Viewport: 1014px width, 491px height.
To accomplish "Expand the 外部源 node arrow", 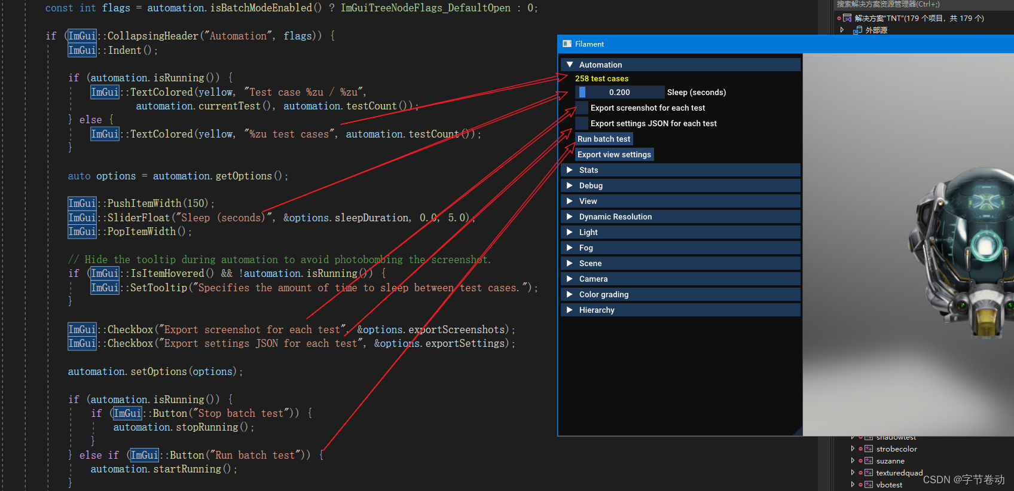I will pos(842,30).
